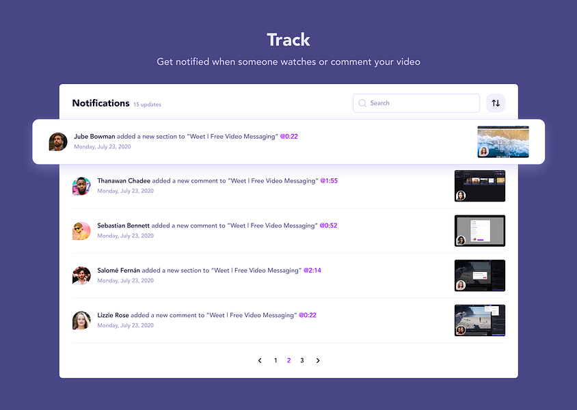Click Lizzie Rose's avatar
This screenshot has width=577, height=410.
(81, 320)
